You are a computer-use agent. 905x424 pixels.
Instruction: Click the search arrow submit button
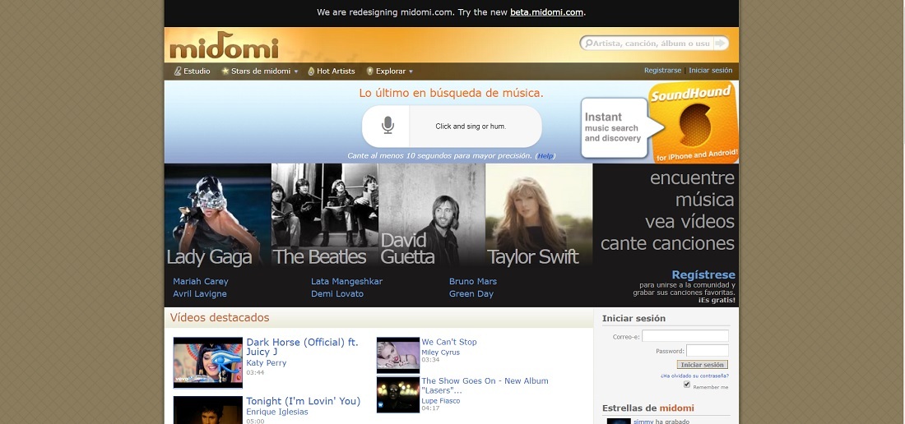click(720, 44)
